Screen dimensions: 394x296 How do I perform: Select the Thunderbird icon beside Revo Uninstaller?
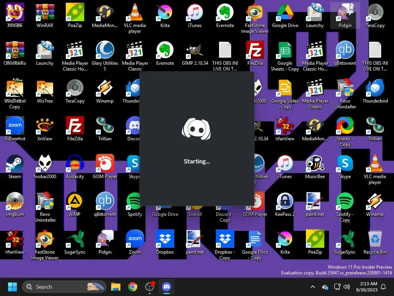375,91
